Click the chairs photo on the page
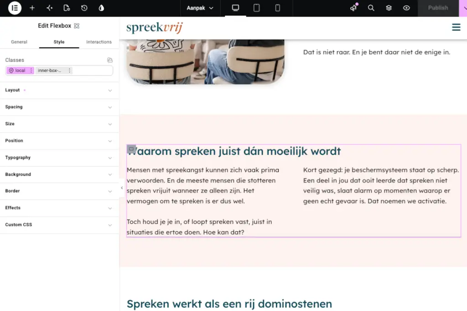This screenshot has width=467, height=311. 205,62
